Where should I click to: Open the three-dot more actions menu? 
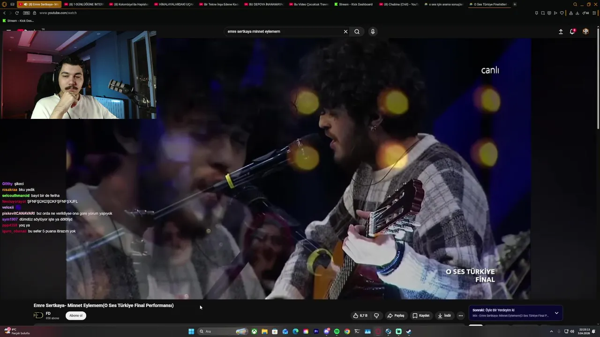pyautogui.click(x=460, y=315)
